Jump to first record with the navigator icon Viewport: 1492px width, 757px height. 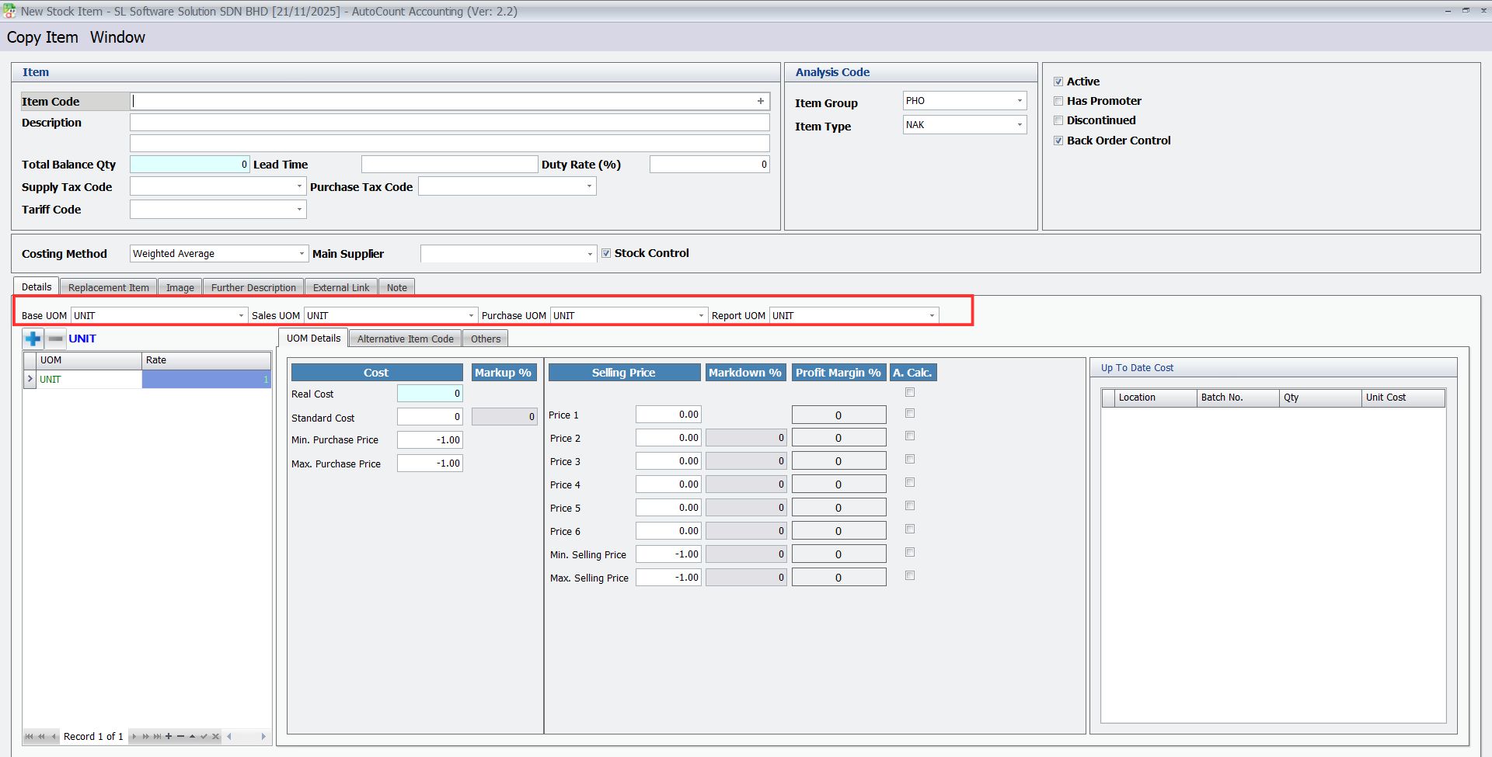pos(30,737)
